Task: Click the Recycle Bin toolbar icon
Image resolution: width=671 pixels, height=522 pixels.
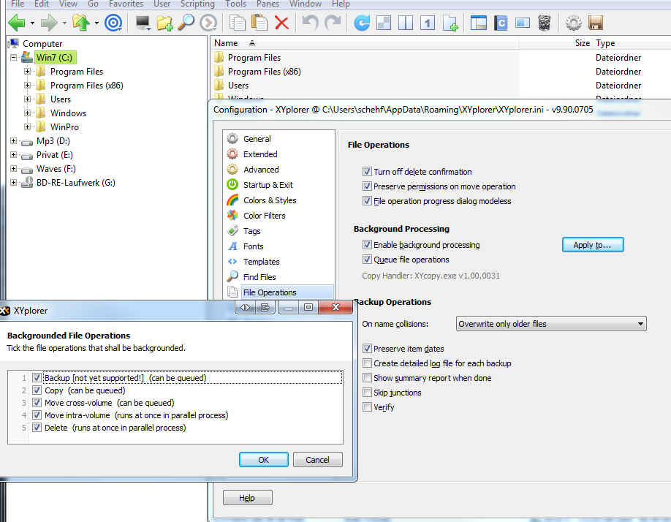Action: point(544,23)
